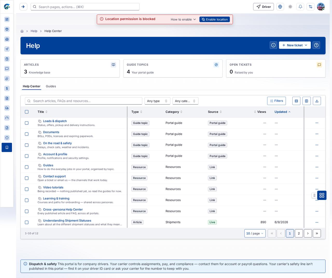Image resolution: width=332 pixels, height=278 pixels.
Task: Expand How to enable details
Action: (x=183, y=19)
